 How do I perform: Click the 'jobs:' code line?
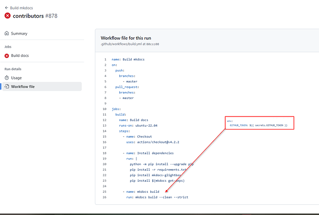click(116, 109)
